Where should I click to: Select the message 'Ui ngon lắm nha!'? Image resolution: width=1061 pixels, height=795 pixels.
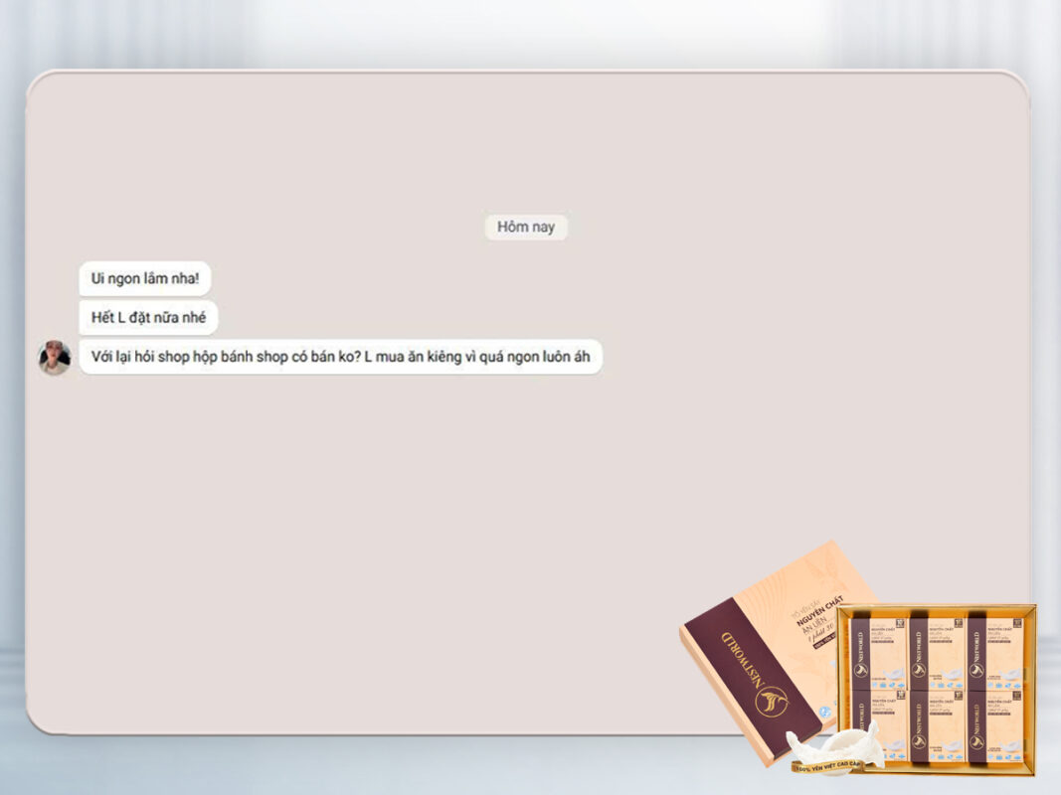click(145, 280)
